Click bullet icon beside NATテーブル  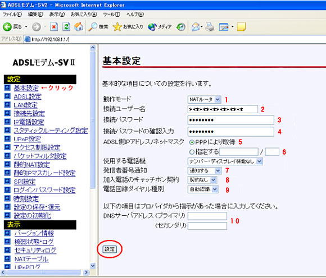pyautogui.click(x=7, y=258)
